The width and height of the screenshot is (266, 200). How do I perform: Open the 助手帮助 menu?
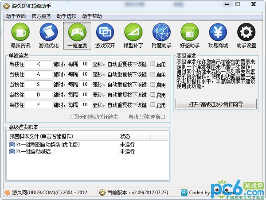tap(92, 16)
